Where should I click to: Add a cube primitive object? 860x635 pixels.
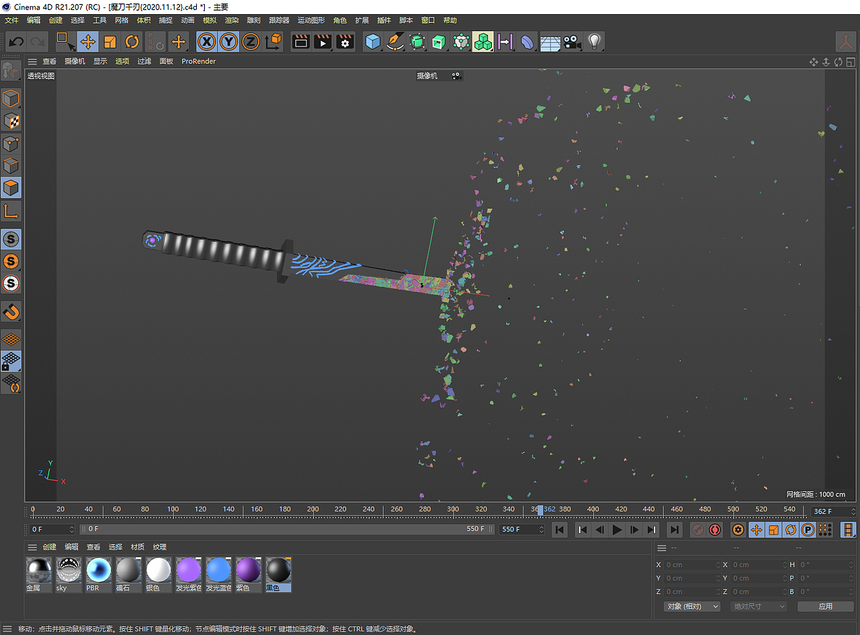pos(373,42)
